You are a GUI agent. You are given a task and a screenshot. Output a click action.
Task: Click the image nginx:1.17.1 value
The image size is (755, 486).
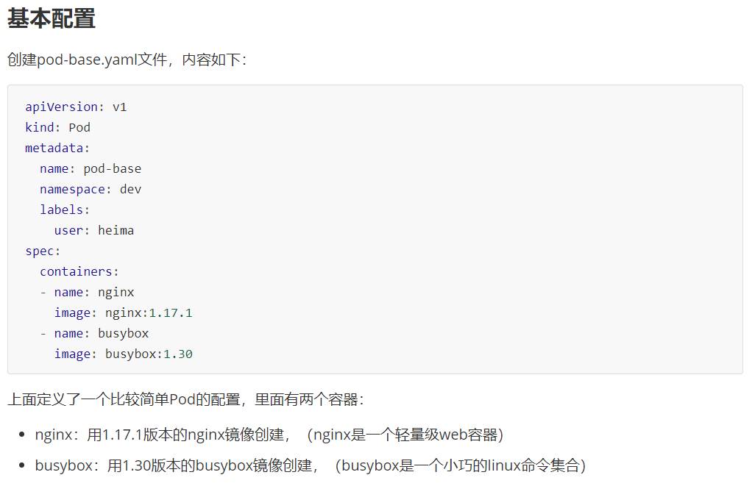149,312
